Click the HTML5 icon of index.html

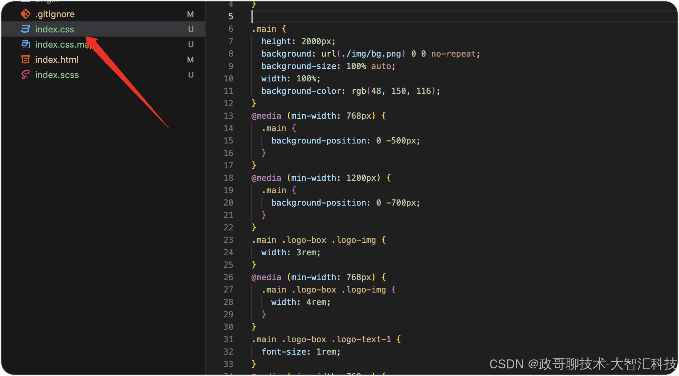[x=26, y=60]
